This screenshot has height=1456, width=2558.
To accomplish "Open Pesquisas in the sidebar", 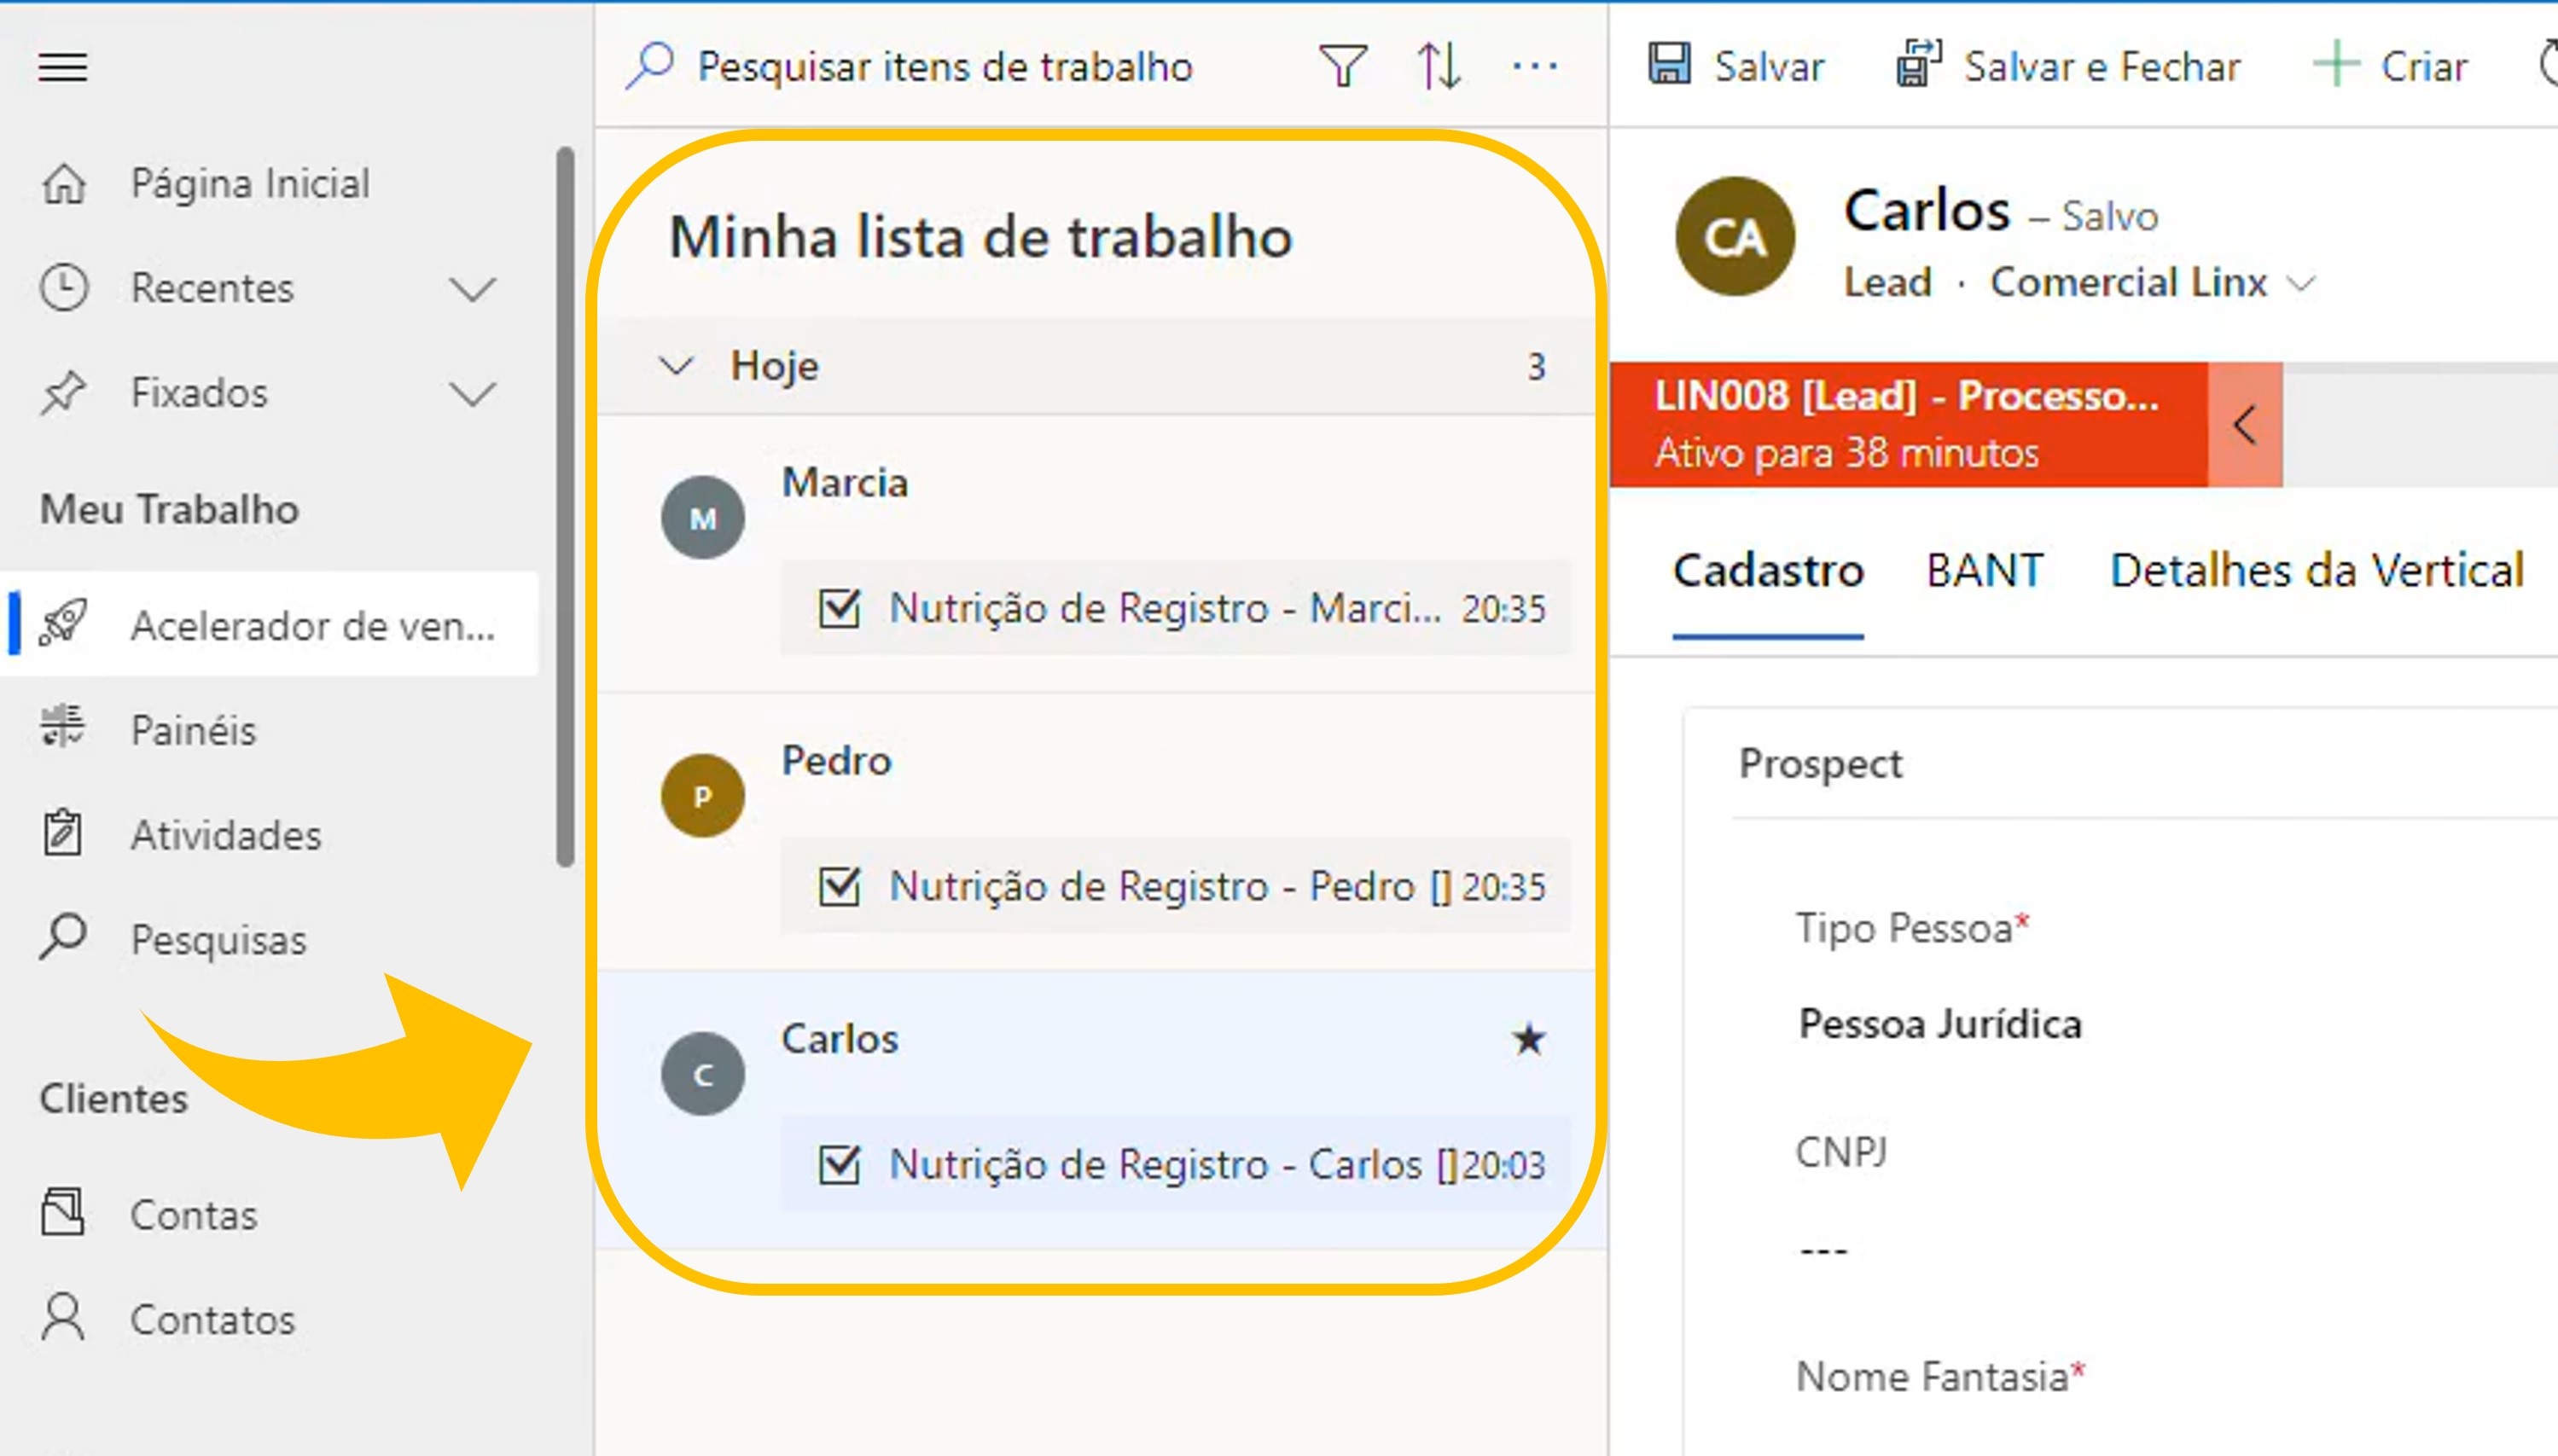I will click(218, 939).
